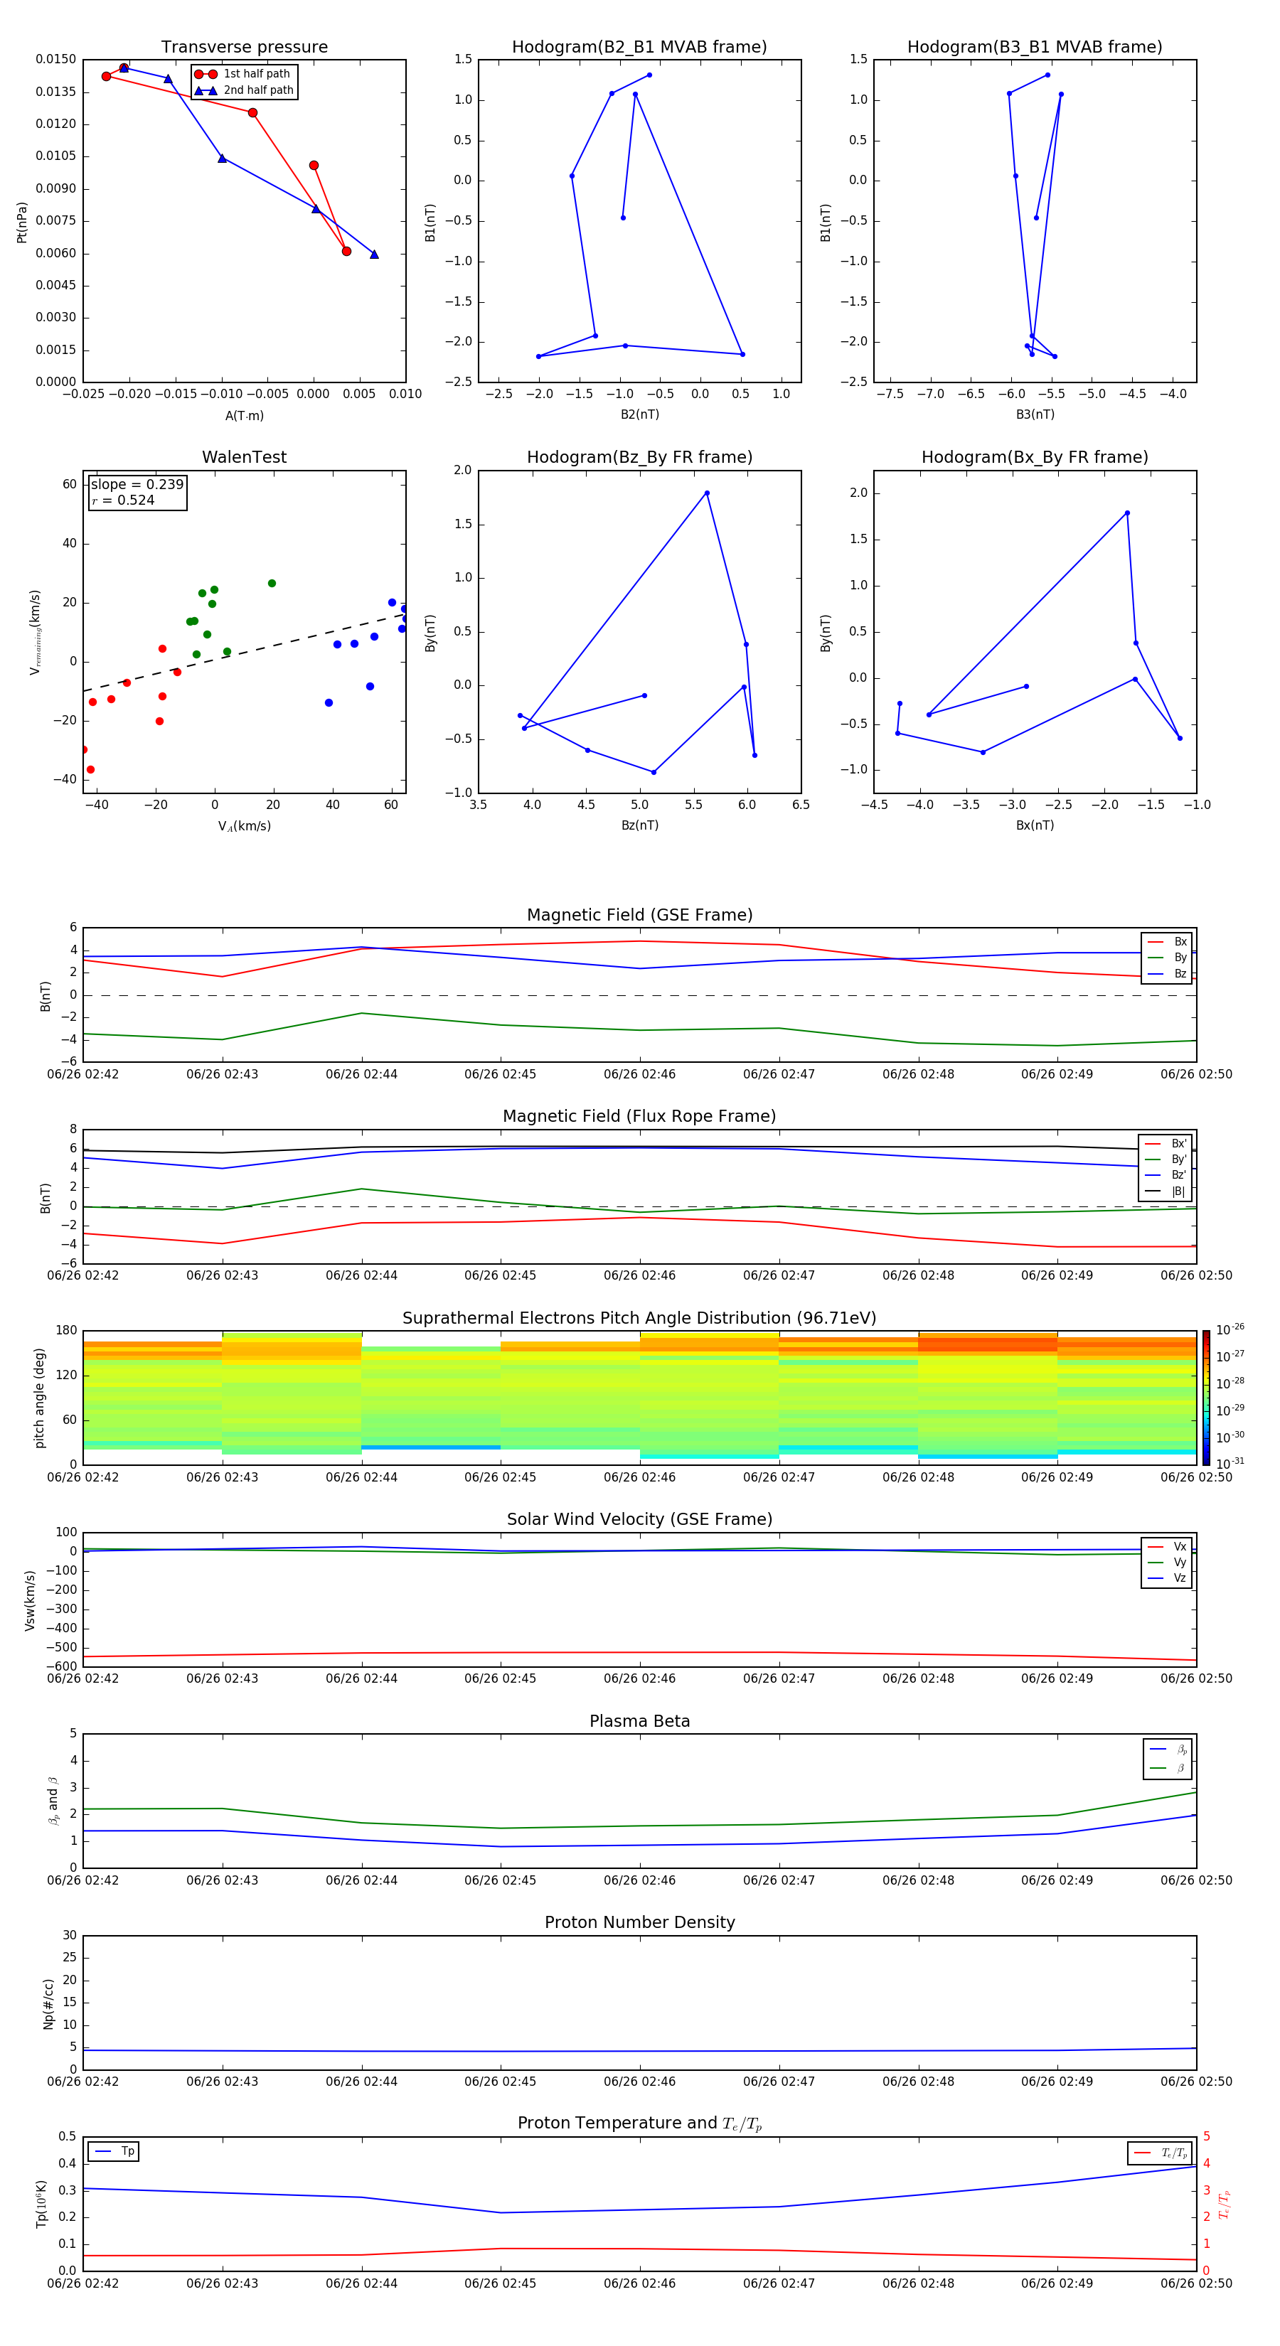Click the 'Magnetic Field (GSE Frame)' title
The width and height of the screenshot is (1280, 2346).
point(639,915)
